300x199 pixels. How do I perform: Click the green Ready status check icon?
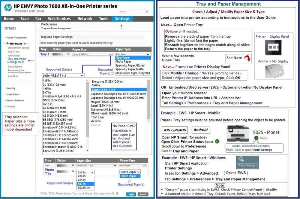256,138
